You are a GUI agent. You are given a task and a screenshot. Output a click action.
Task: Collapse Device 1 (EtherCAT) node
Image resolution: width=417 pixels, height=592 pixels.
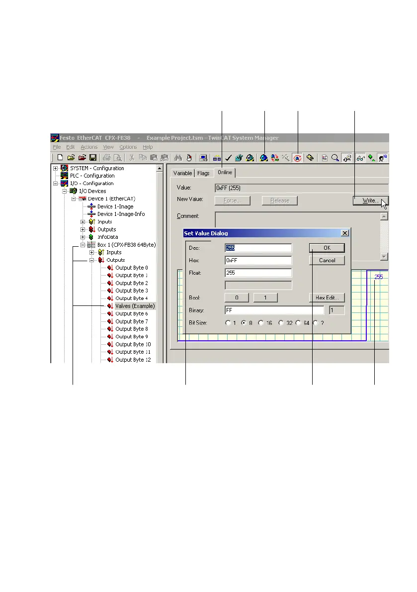coord(74,199)
